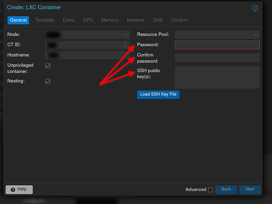Open the Template tab

tap(44, 20)
